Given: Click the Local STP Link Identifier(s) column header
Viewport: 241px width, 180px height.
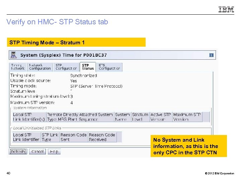Looking at the screenshot, I should pos(29,117).
